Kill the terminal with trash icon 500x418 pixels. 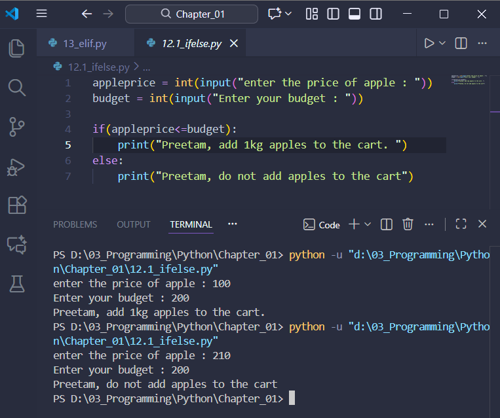pos(408,224)
